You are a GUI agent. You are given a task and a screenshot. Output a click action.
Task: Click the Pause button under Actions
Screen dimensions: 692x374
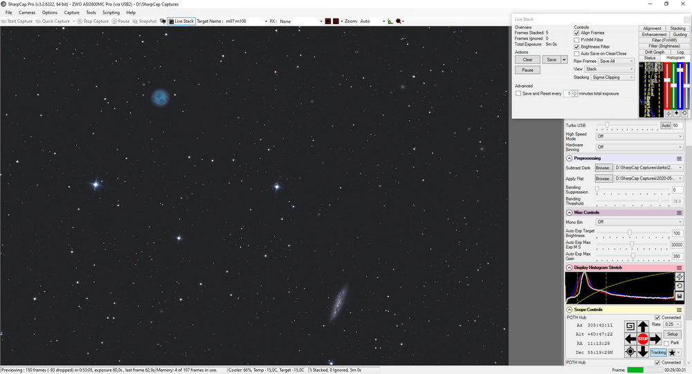click(527, 70)
